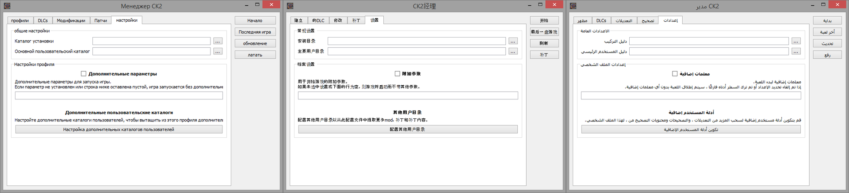Open the профили tab in Менеджер CK2

20,21
